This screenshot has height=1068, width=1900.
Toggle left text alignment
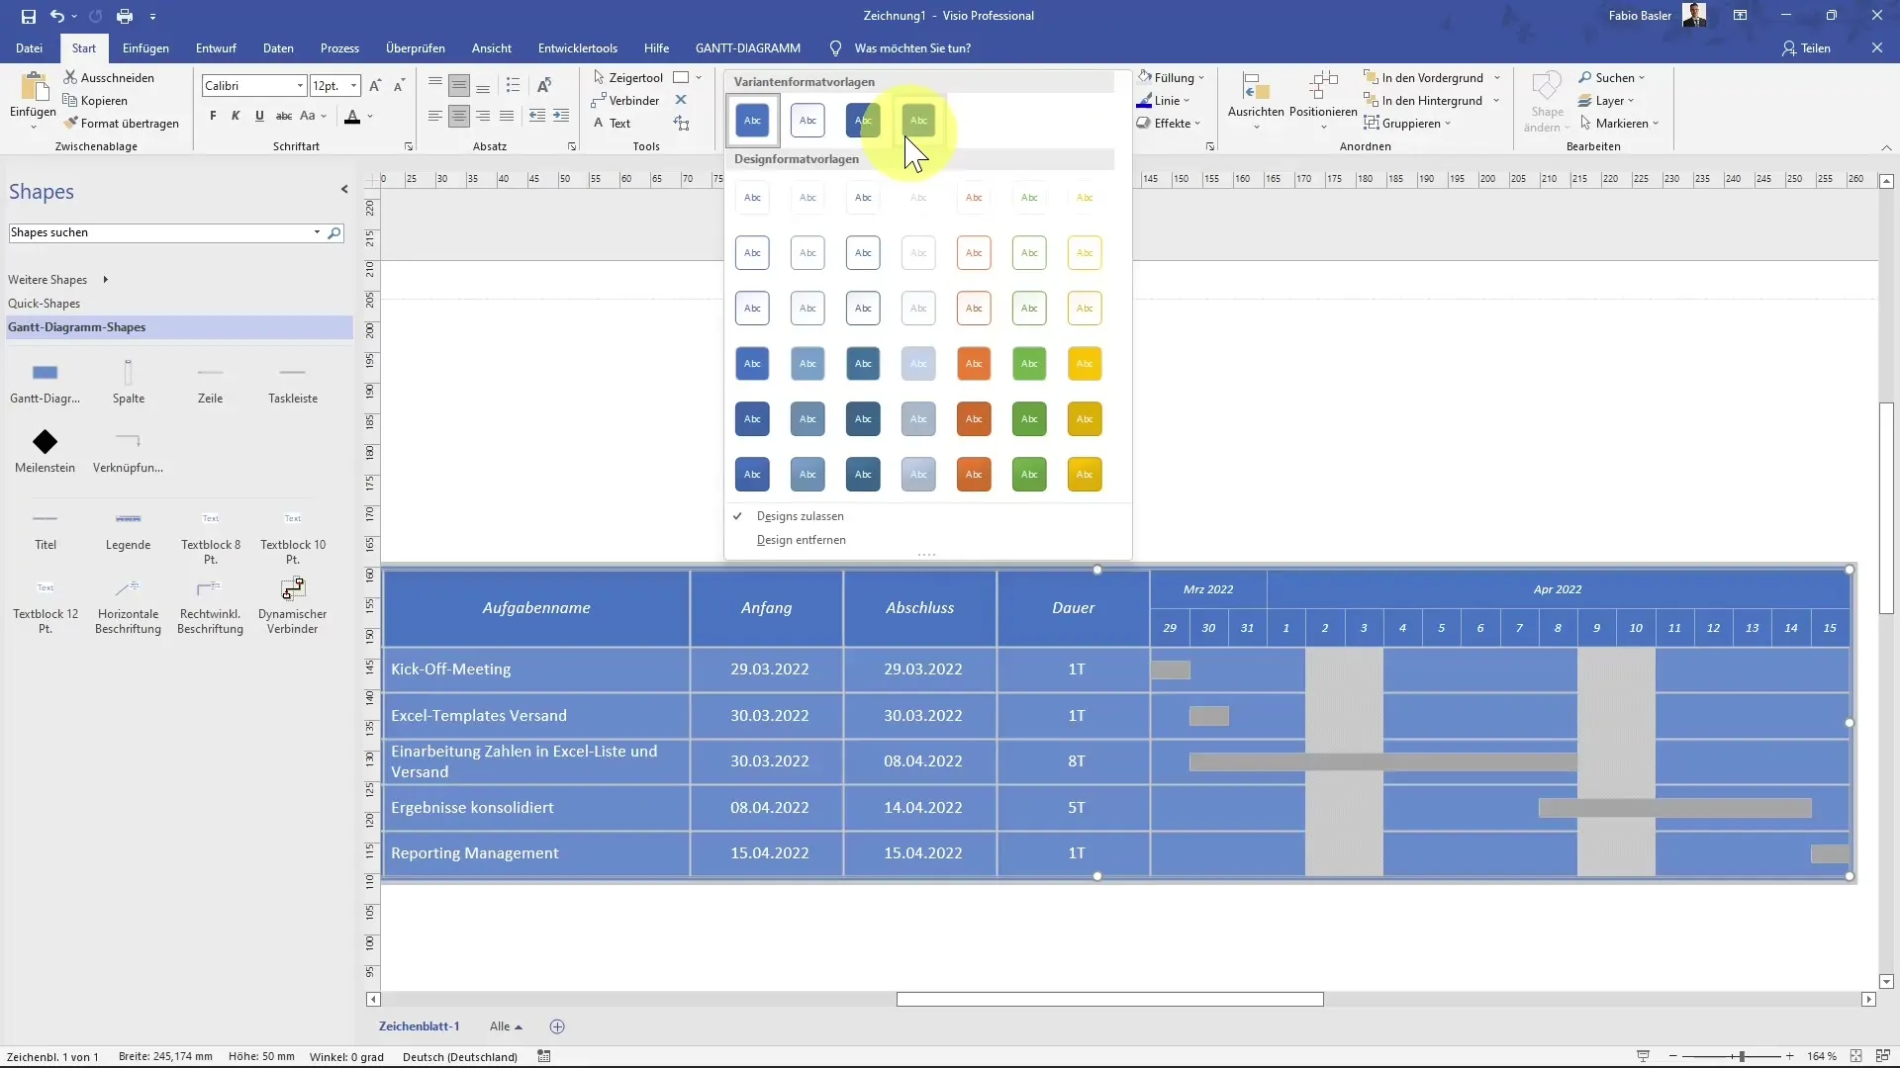pyautogui.click(x=434, y=116)
